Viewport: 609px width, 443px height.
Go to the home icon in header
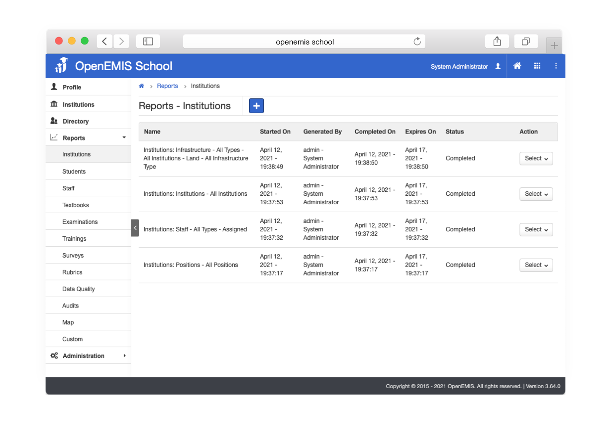[517, 66]
